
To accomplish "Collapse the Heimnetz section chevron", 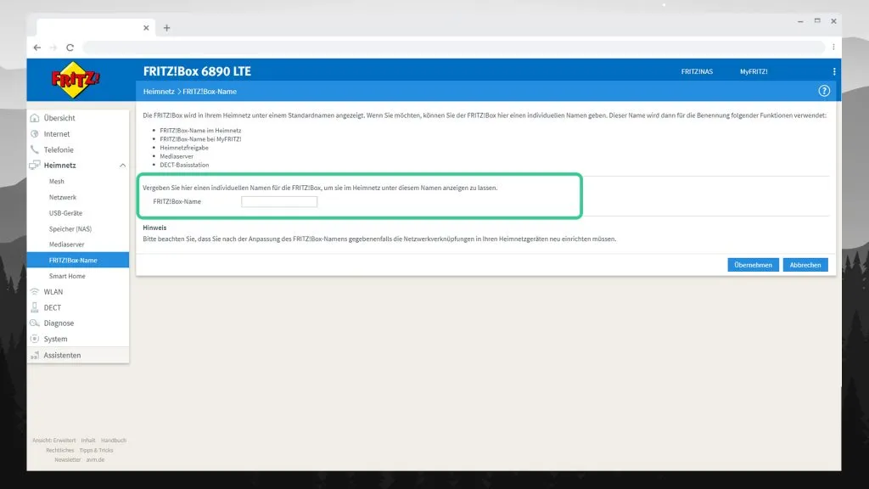I will click(x=122, y=166).
